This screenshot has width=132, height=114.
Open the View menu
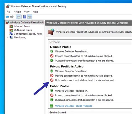(x=27, y=12)
